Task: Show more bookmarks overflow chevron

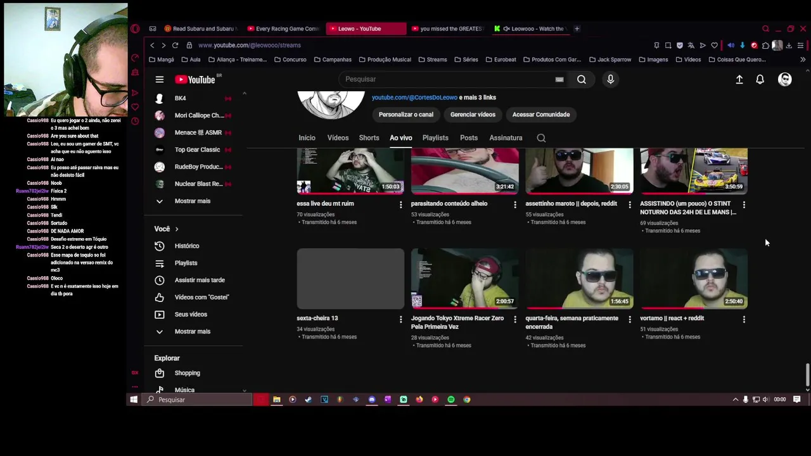Action: pyautogui.click(x=803, y=60)
